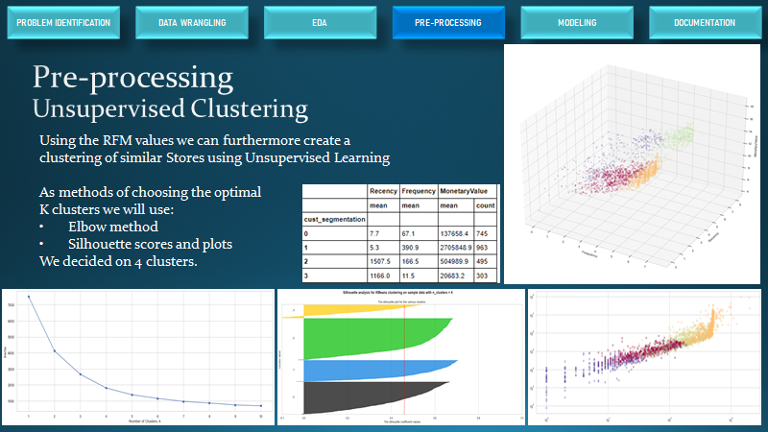Image resolution: width=768 pixels, height=432 pixels.
Task: Click the 'Silhouette scores and plots' bullet
Action: (150, 244)
